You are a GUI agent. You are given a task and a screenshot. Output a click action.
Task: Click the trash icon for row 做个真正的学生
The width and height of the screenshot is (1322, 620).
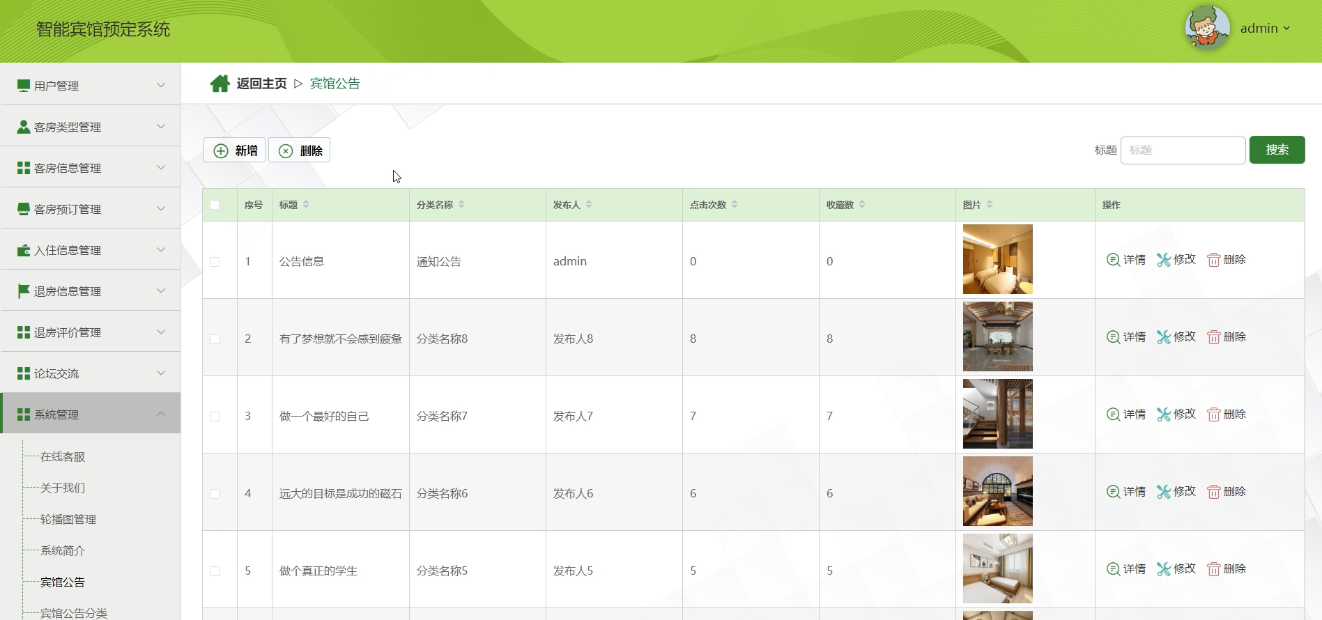click(1214, 569)
